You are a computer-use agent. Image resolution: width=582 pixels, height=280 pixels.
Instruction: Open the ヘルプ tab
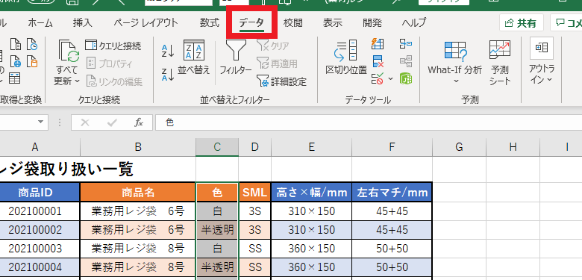(414, 23)
